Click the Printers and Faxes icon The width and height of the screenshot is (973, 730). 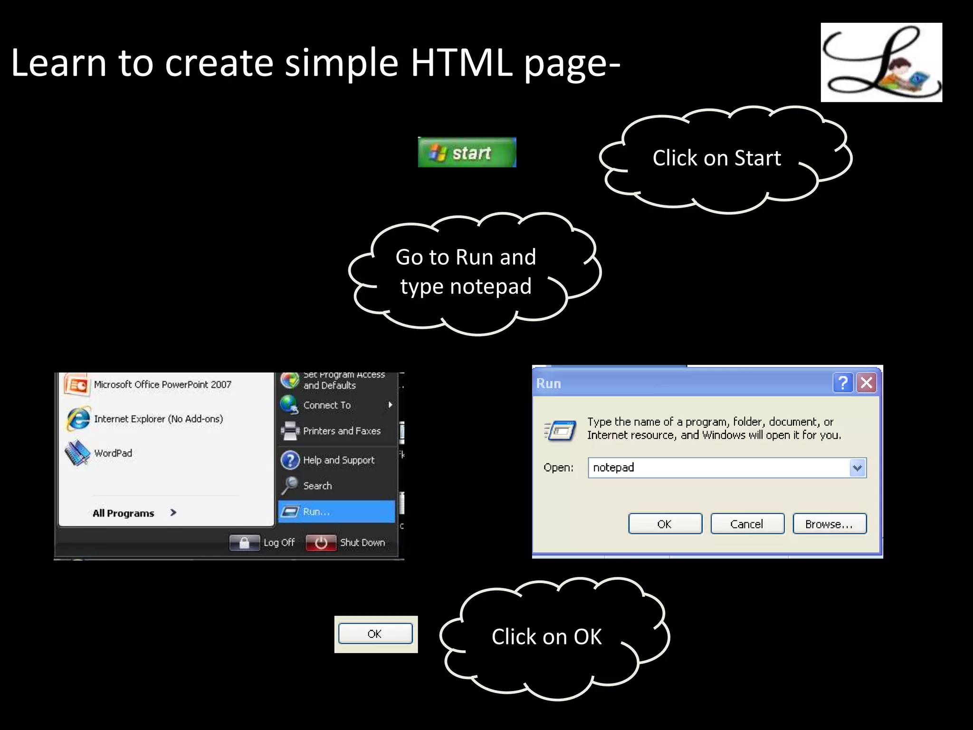(290, 431)
